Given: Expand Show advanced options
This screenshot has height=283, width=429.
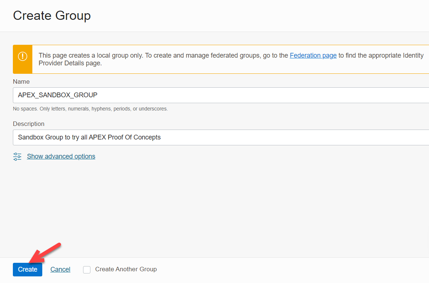Looking at the screenshot, I should click(x=61, y=156).
